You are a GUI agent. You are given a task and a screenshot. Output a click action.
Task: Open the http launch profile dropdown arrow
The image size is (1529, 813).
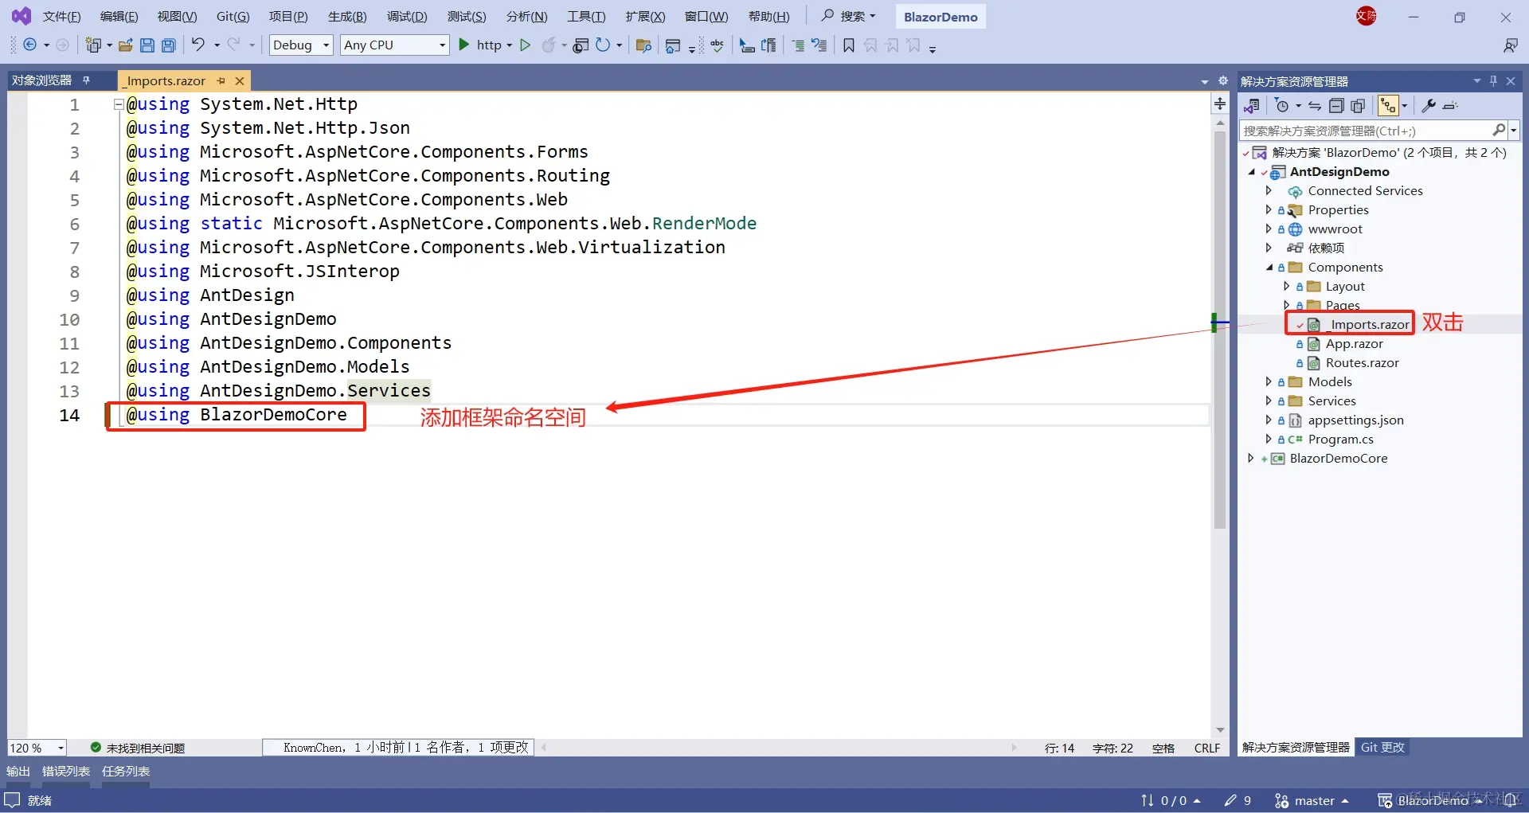510,45
